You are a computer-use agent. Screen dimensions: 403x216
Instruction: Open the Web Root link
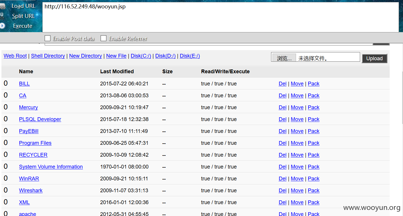[15, 56]
